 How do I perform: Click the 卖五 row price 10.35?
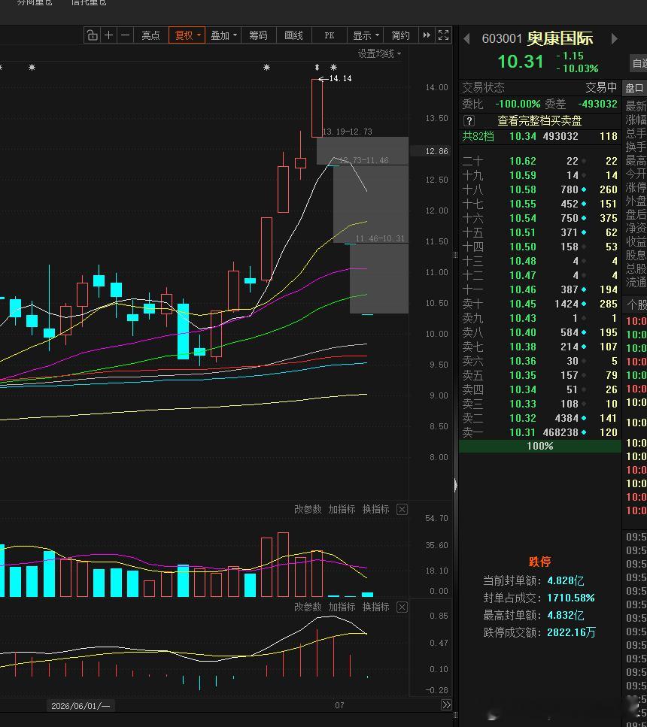tap(523, 375)
